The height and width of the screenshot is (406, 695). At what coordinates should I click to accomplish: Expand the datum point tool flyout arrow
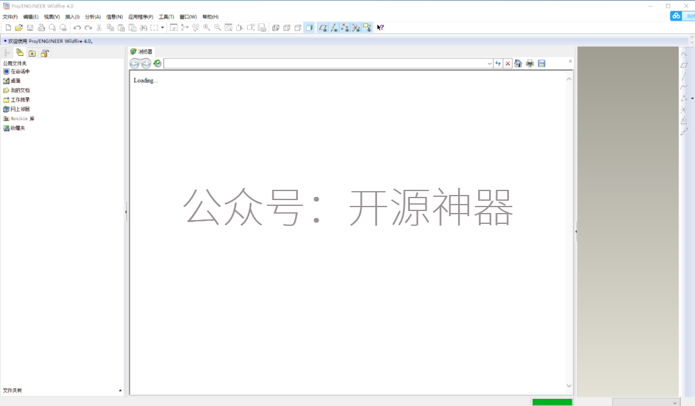[x=692, y=98]
